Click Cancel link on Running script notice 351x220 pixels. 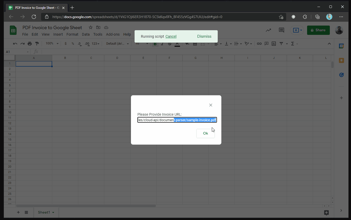pyautogui.click(x=171, y=36)
